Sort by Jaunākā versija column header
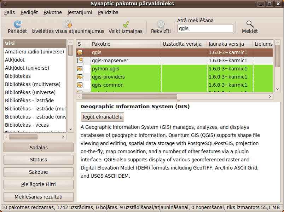 point(230,44)
